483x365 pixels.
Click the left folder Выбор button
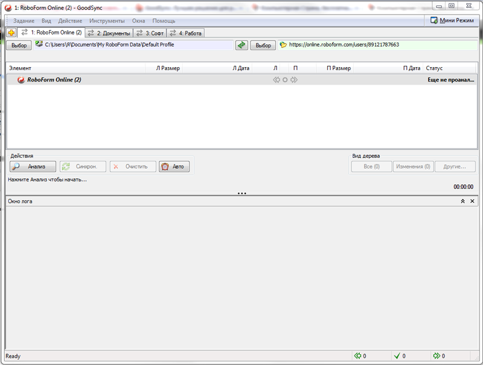pyautogui.click(x=19, y=45)
